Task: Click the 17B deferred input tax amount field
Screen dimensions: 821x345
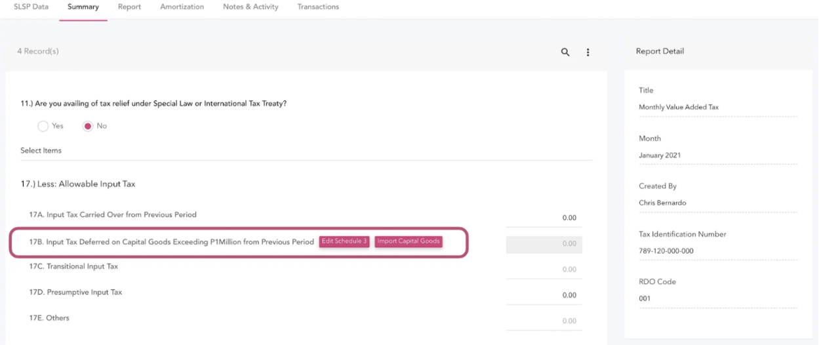Action: [x=544, y=244]
